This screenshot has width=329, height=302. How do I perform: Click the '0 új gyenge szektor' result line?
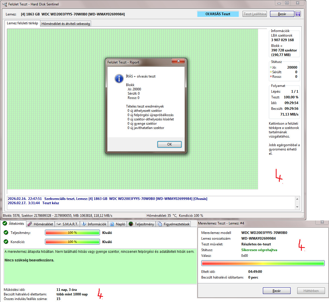point(142,124)
